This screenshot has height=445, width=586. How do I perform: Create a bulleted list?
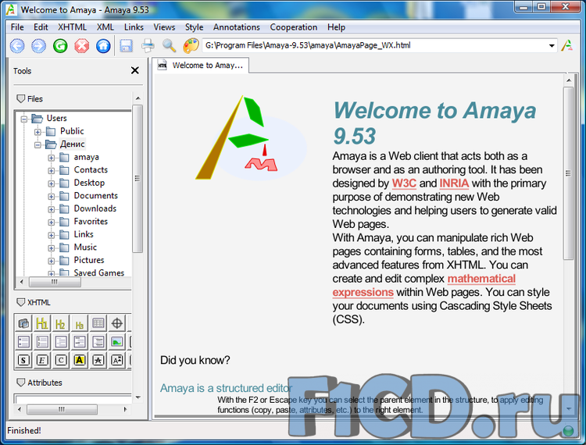(x=23, y=342)
